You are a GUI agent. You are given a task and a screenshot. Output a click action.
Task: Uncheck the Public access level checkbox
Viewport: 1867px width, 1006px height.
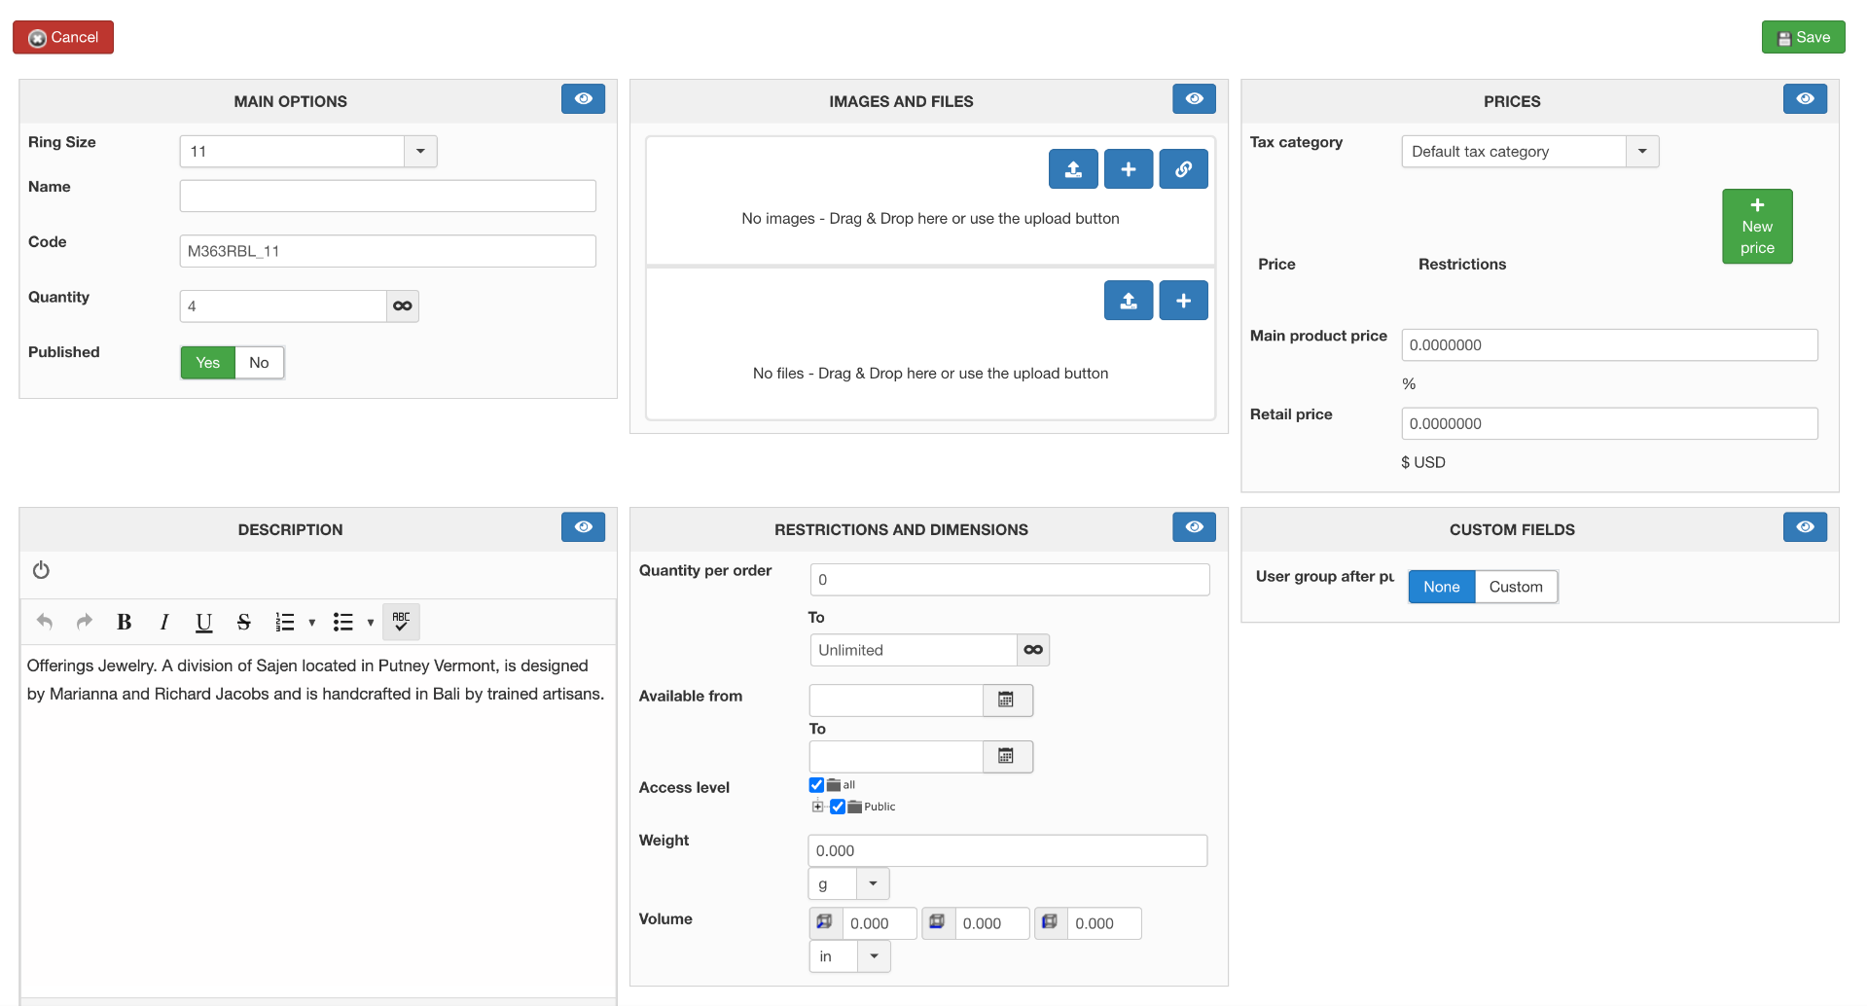pyautogui.click(x=838, y=807)
